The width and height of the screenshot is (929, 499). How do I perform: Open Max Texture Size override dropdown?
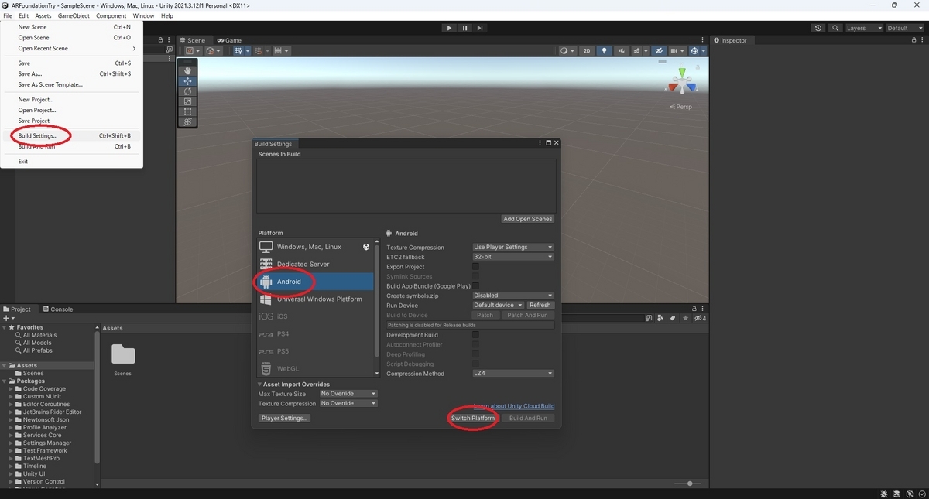tap(348, 394)
